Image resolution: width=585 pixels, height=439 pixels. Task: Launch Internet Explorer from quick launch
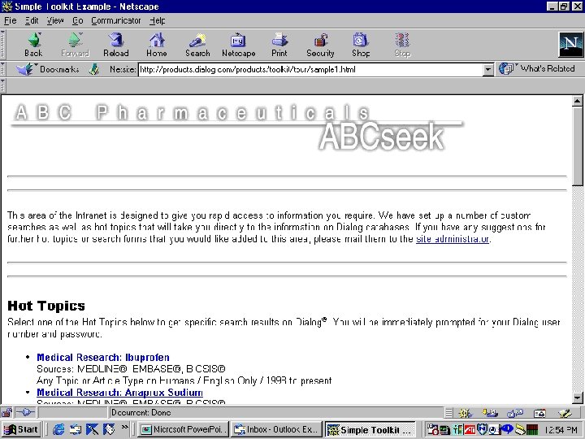[x=58, y=430]
